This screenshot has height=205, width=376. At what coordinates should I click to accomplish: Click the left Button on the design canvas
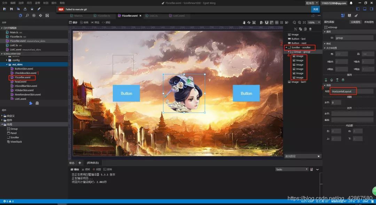[x=126, y=93]
